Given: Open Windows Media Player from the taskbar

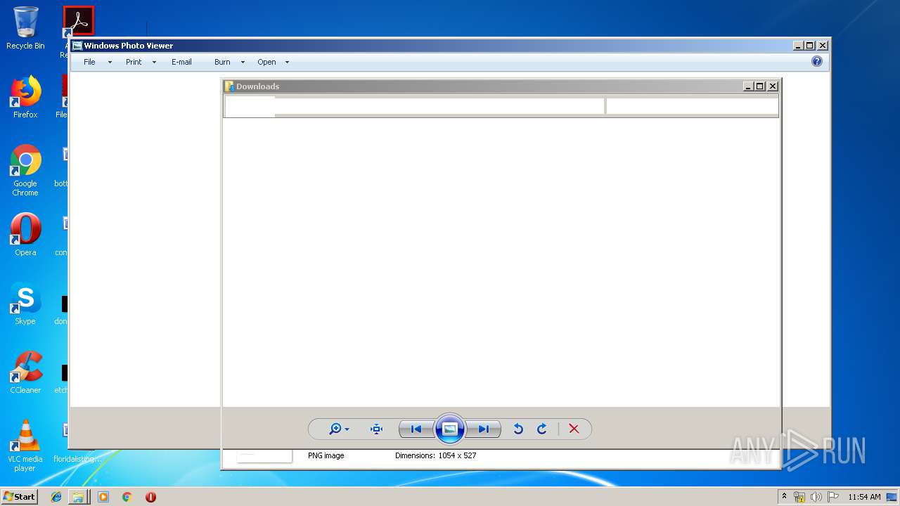Looking at the screenshot, I should coord(103,497).
